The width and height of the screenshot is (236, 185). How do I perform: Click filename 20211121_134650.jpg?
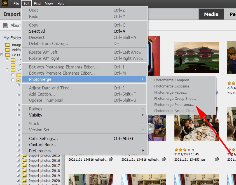[x=190, y=160]
